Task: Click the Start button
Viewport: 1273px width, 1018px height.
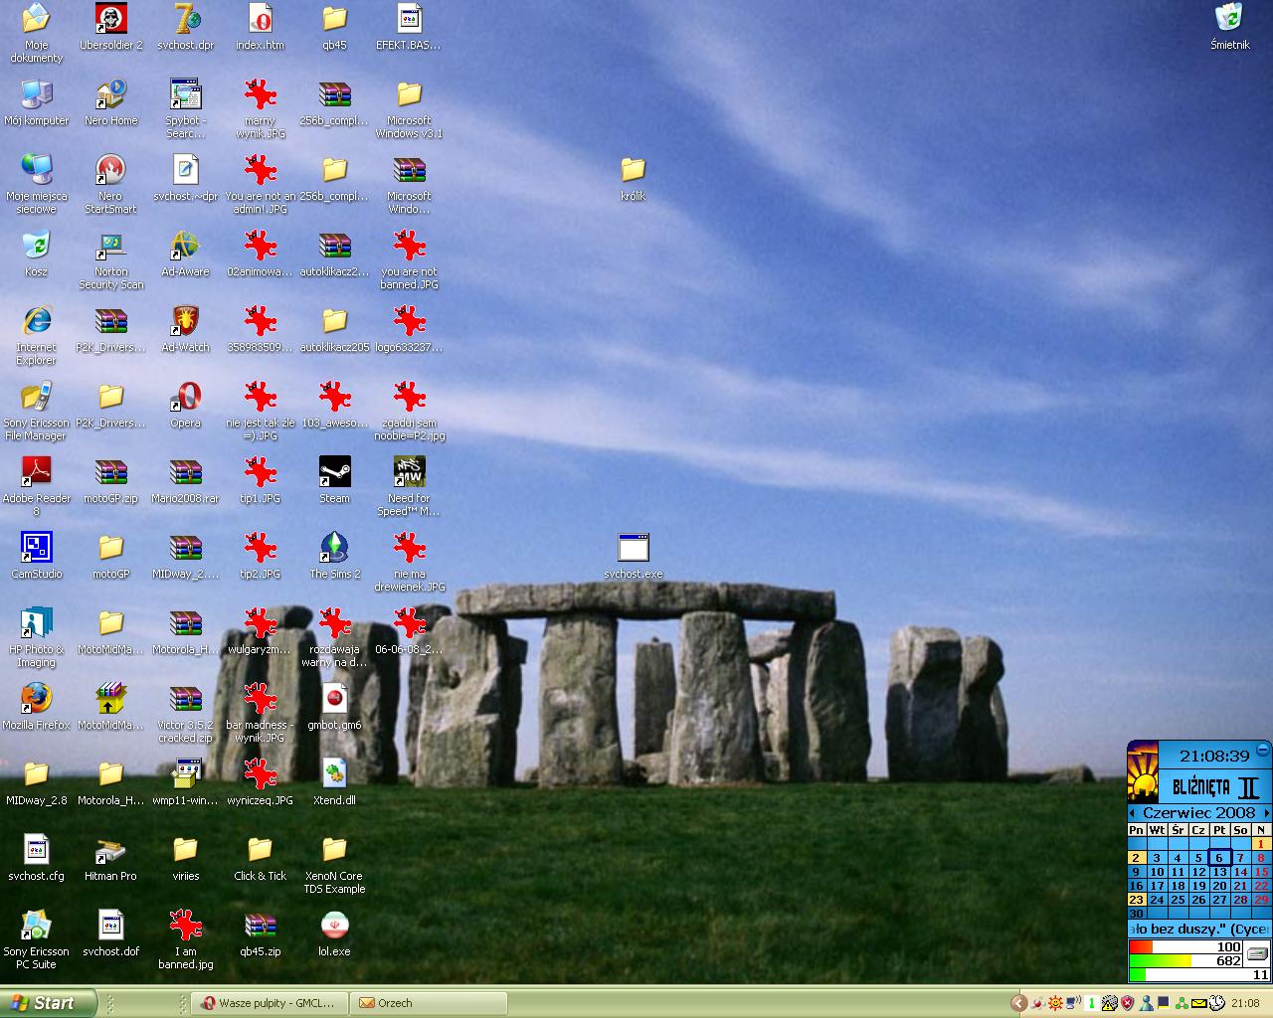Action: coord(48,1003)
